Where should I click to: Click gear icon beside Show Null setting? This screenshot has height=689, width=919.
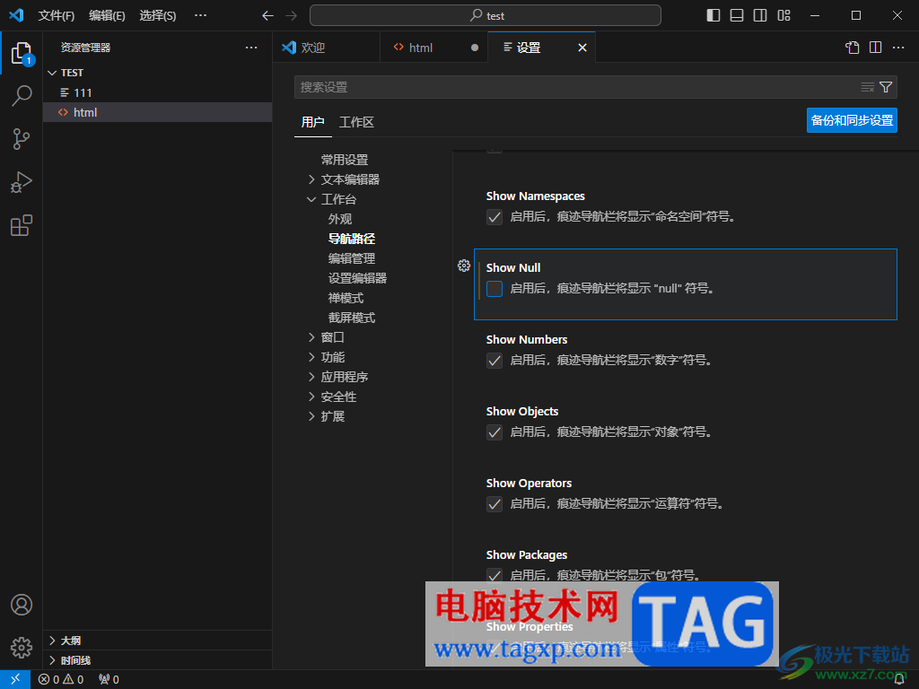pos(464,266)
